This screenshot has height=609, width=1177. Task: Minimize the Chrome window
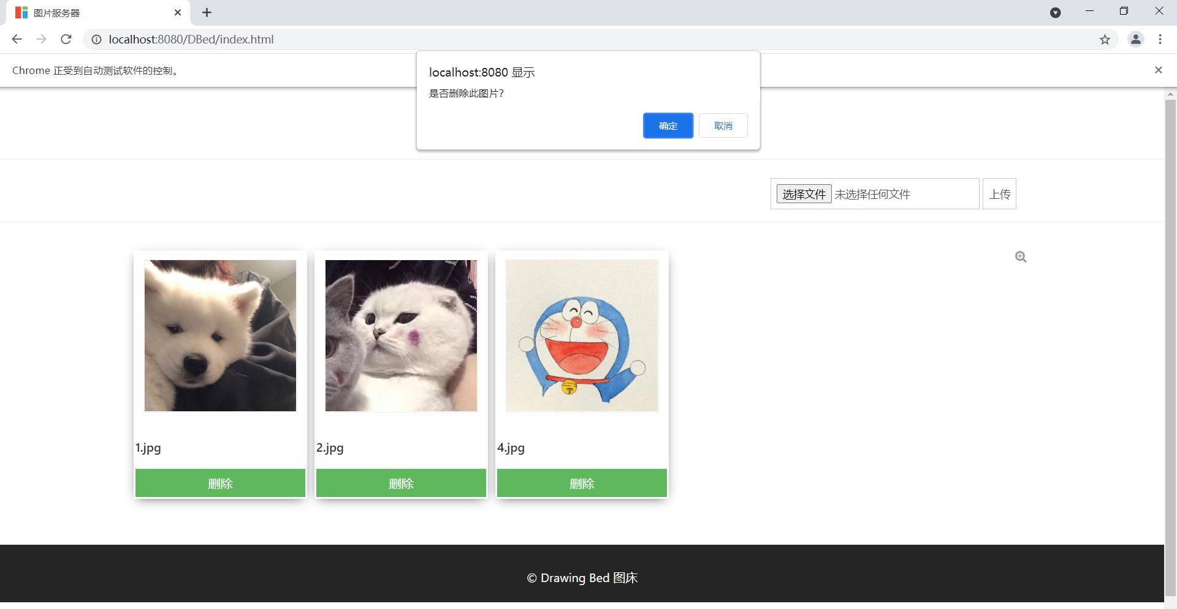click(x=1089, y=11)
